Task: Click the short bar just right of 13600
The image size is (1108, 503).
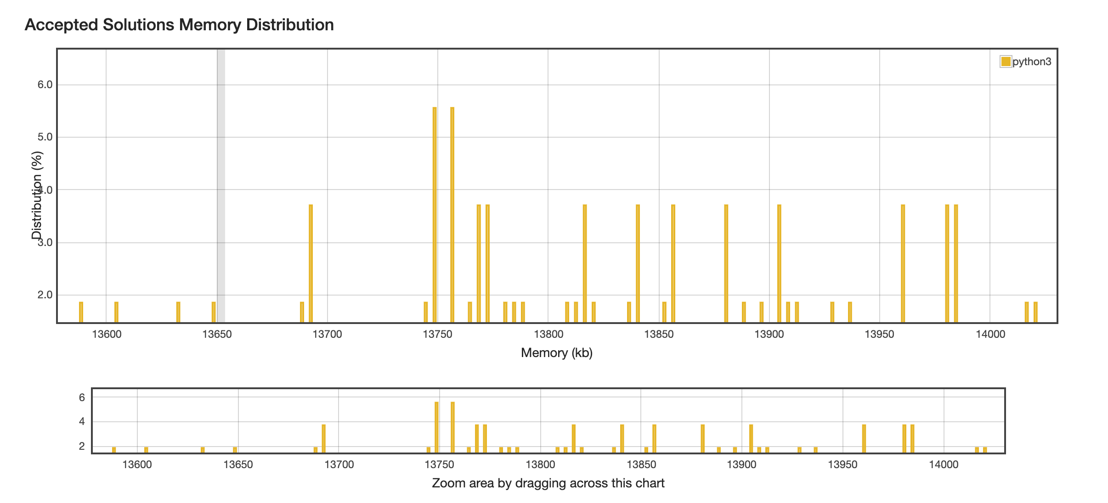Action: 116,312
